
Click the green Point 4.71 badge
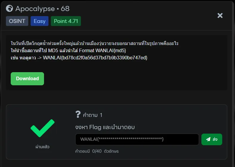66,21
